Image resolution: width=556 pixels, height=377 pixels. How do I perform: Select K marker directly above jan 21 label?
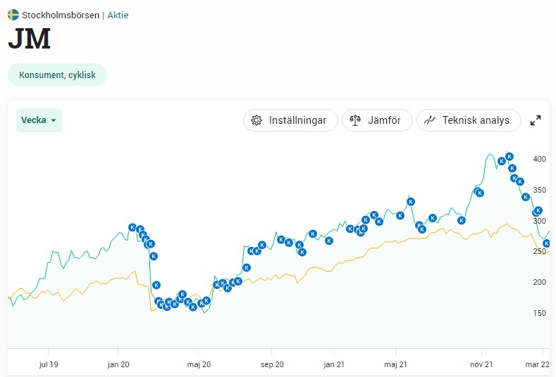coord(329,241)
